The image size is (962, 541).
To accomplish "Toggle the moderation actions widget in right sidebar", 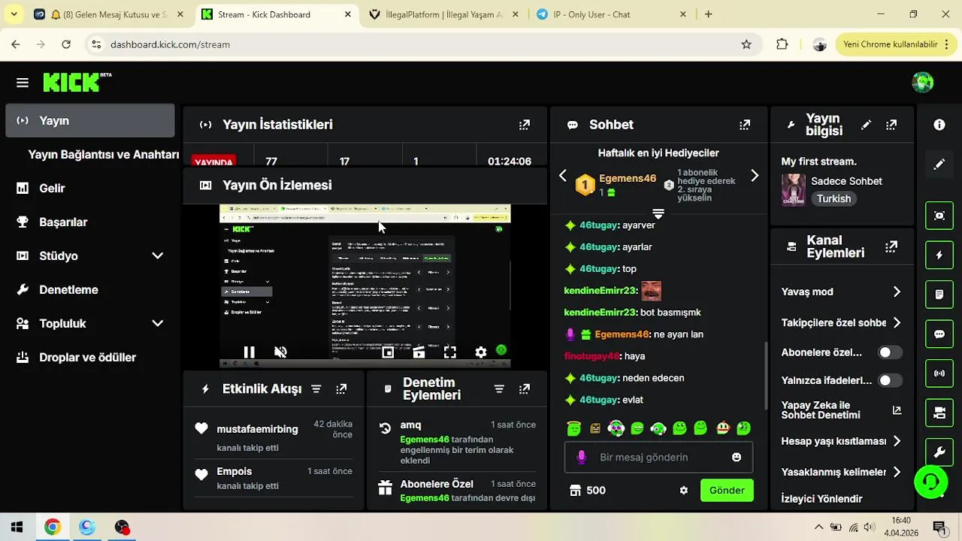I will point(939,295).
